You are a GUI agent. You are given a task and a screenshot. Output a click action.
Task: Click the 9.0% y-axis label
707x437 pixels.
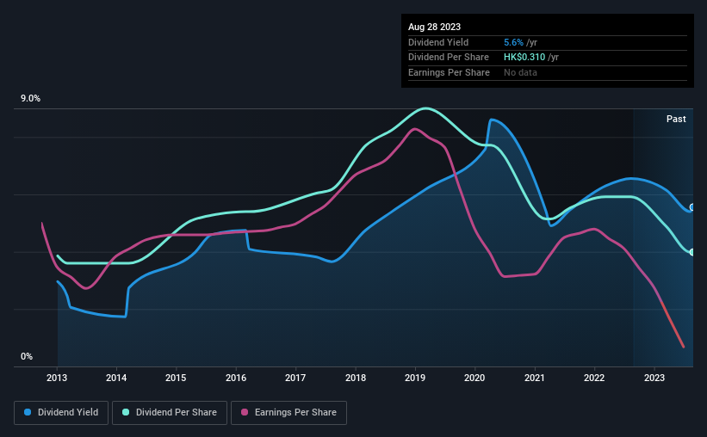pyautogui.click(x=30, y=99)
